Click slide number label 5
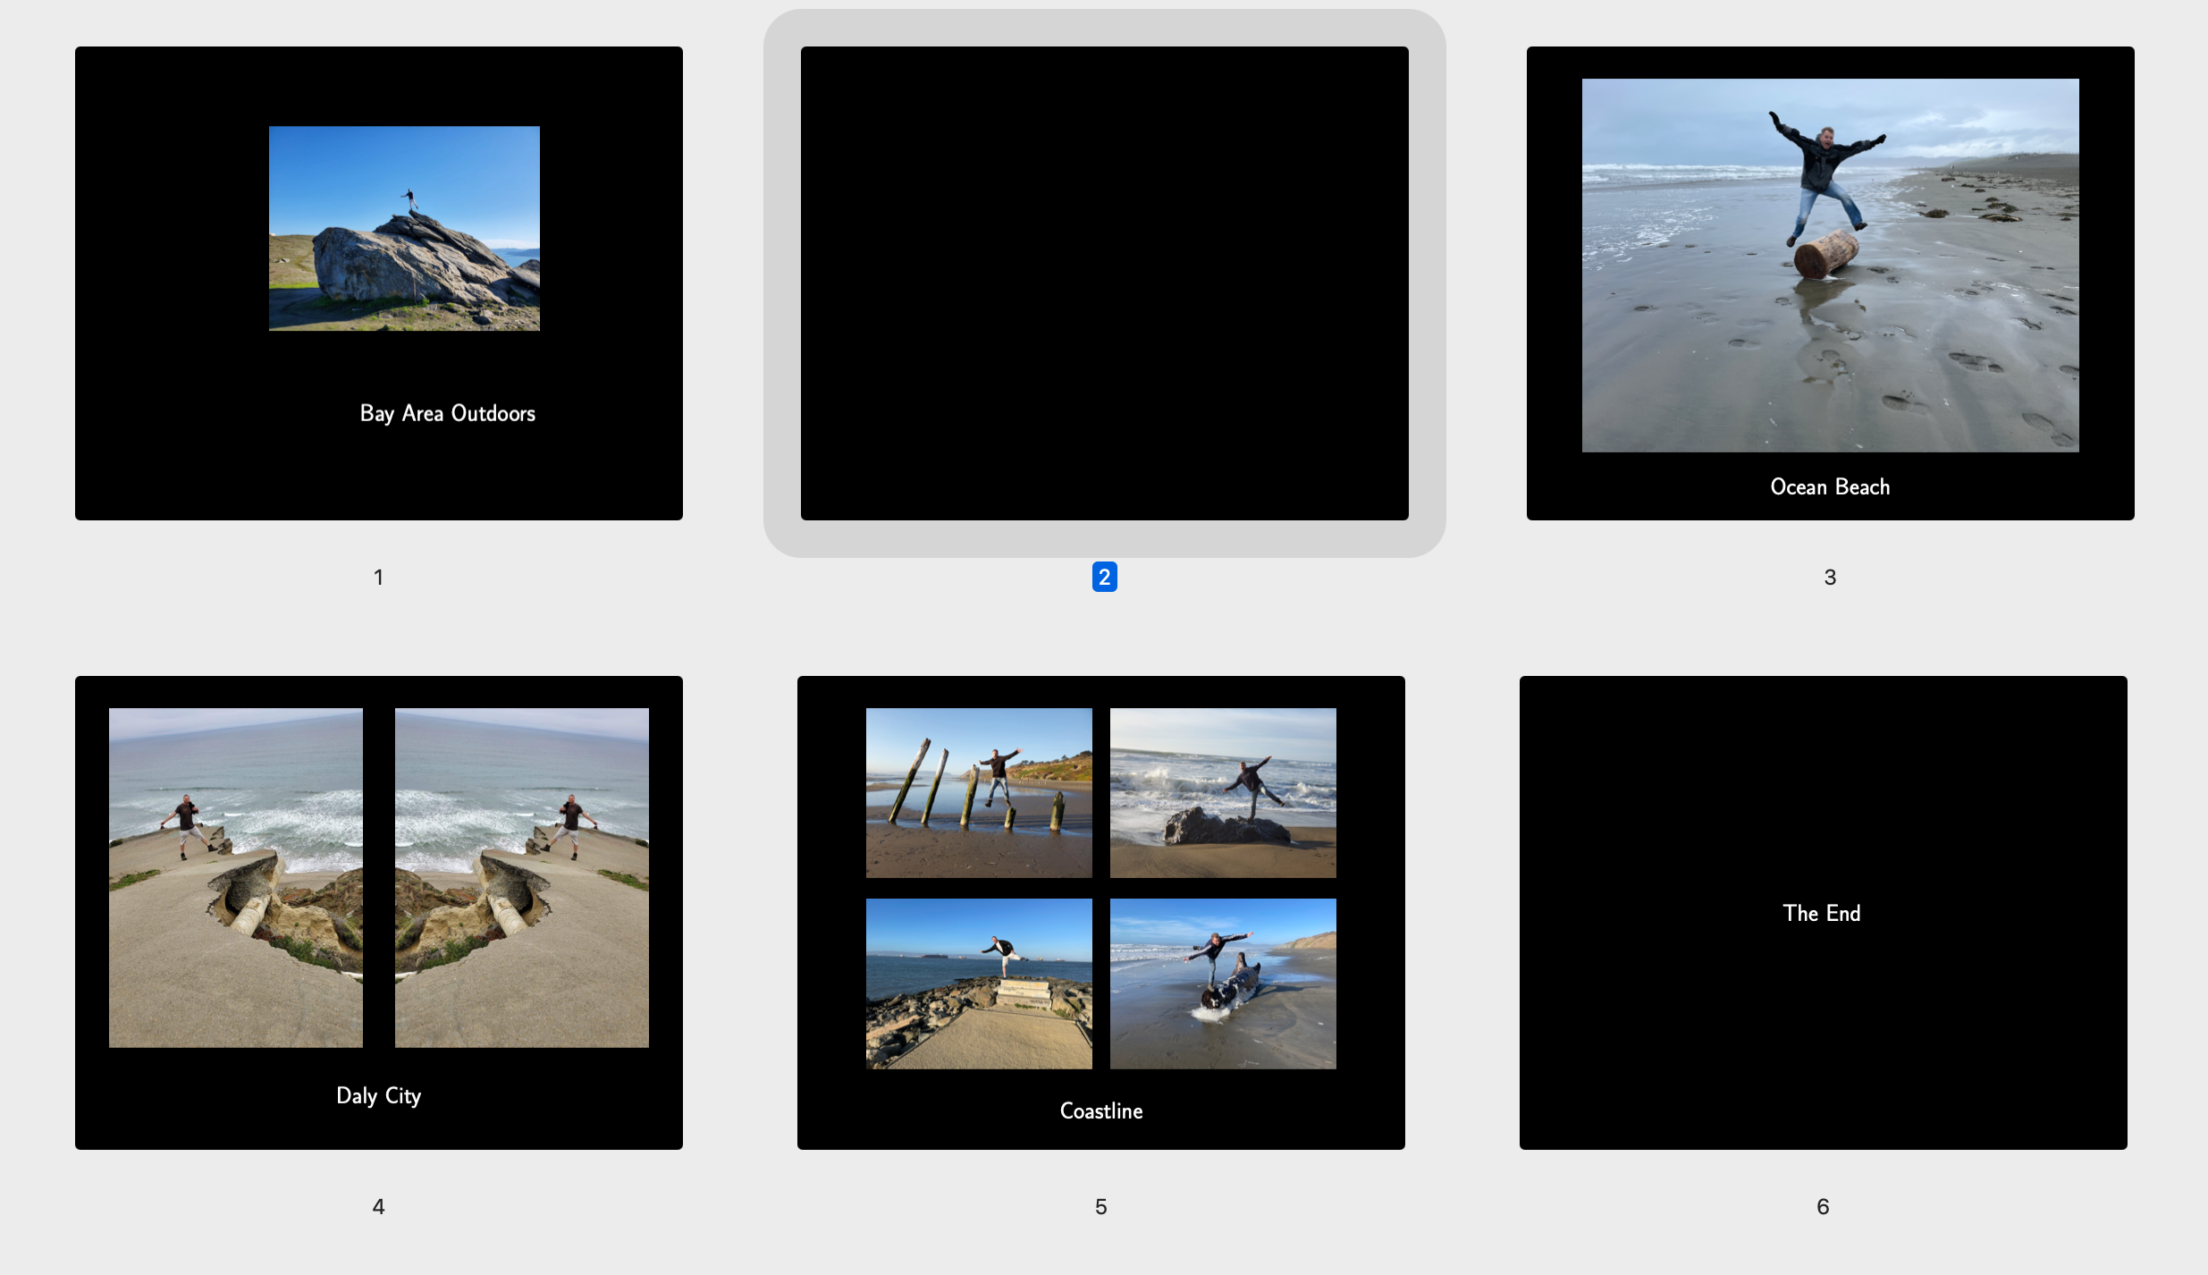 [1101, 1207]
